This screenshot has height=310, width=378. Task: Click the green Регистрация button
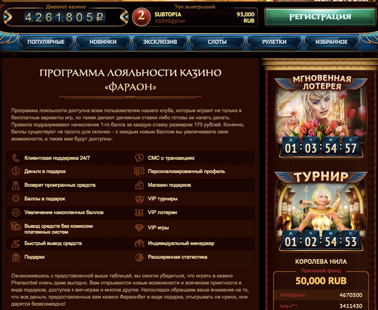click(320, 17)
